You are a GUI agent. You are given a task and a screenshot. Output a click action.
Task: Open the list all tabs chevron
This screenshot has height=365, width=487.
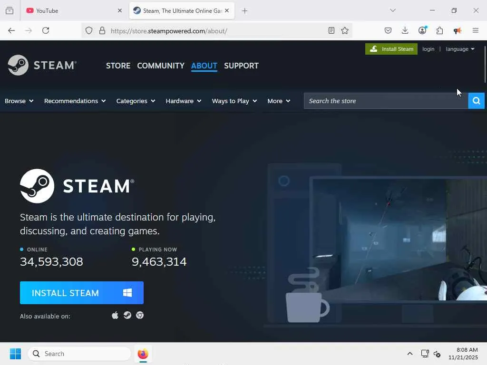(393, 10)
